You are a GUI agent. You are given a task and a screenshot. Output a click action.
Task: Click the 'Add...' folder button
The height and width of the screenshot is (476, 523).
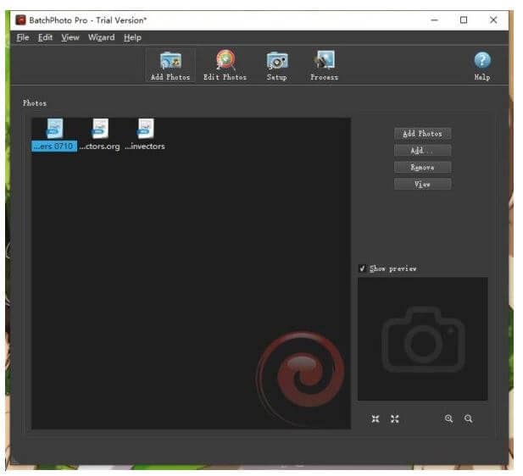[423, 151]
